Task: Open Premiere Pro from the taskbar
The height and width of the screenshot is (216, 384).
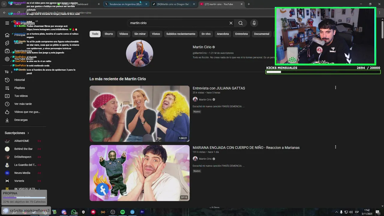Action: [x=142, y=212]
